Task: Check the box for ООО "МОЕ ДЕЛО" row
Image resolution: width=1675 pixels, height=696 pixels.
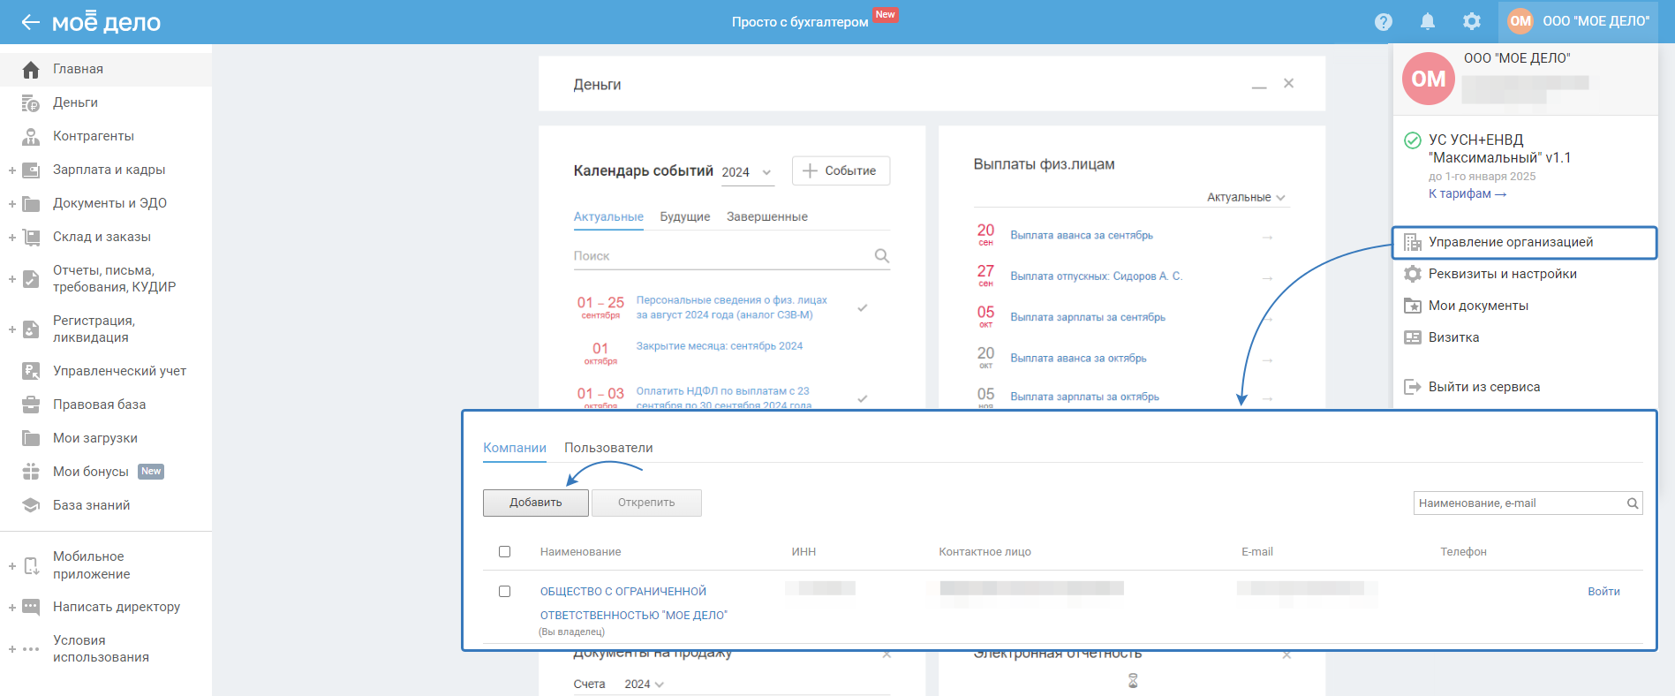Action: tap(505, 592)
